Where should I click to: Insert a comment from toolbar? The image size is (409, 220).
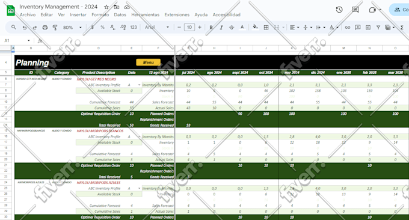(358, 27)
